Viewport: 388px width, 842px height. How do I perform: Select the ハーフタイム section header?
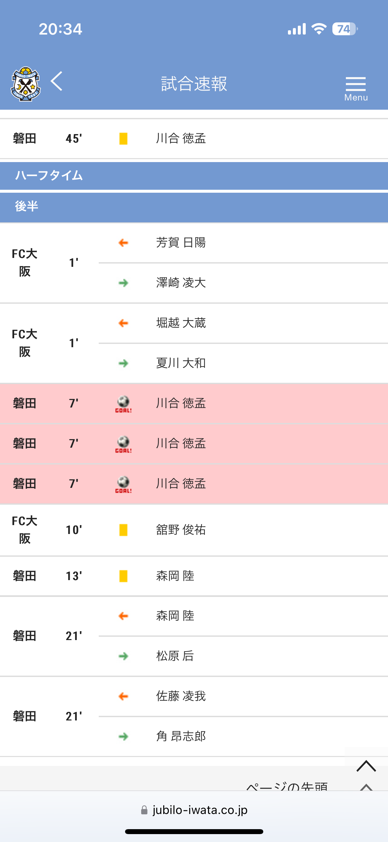pyautogui.click(x=194, y=176)
